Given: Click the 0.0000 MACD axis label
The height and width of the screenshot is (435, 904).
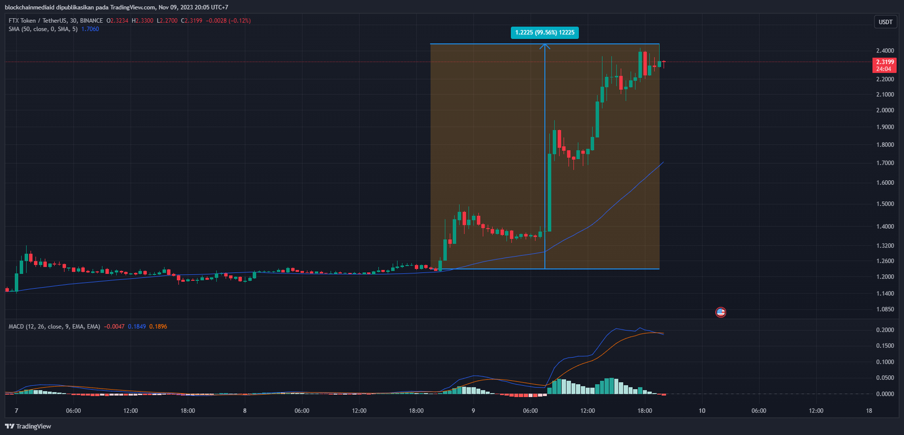Looking at the screenshot, I should coord(885,394).
